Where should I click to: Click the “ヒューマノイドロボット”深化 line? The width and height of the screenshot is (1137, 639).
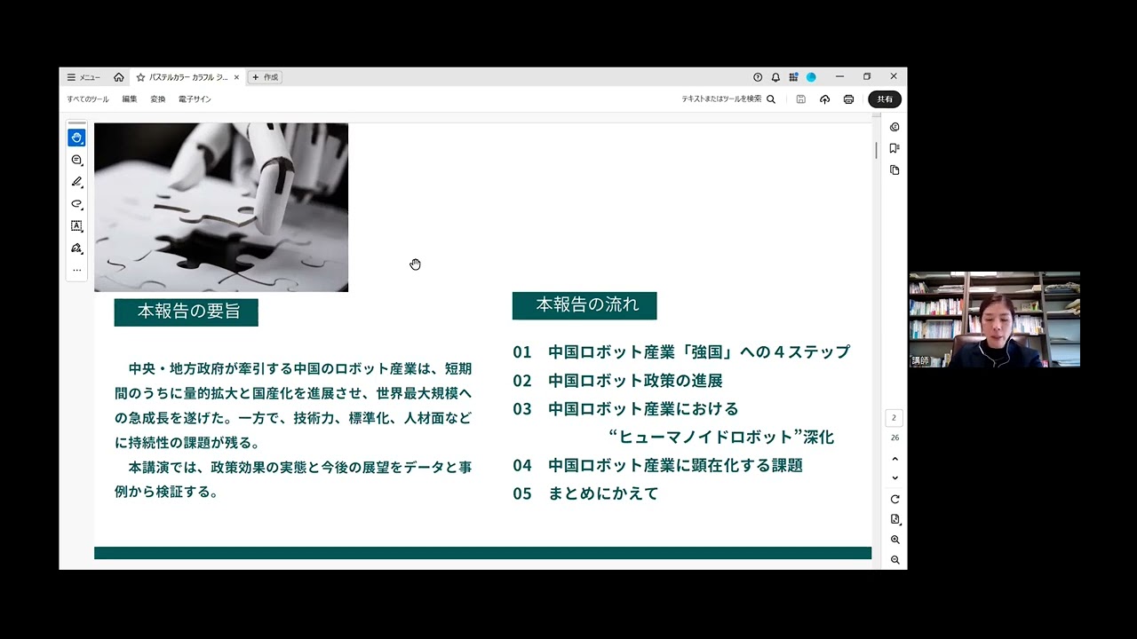[721, 437]
